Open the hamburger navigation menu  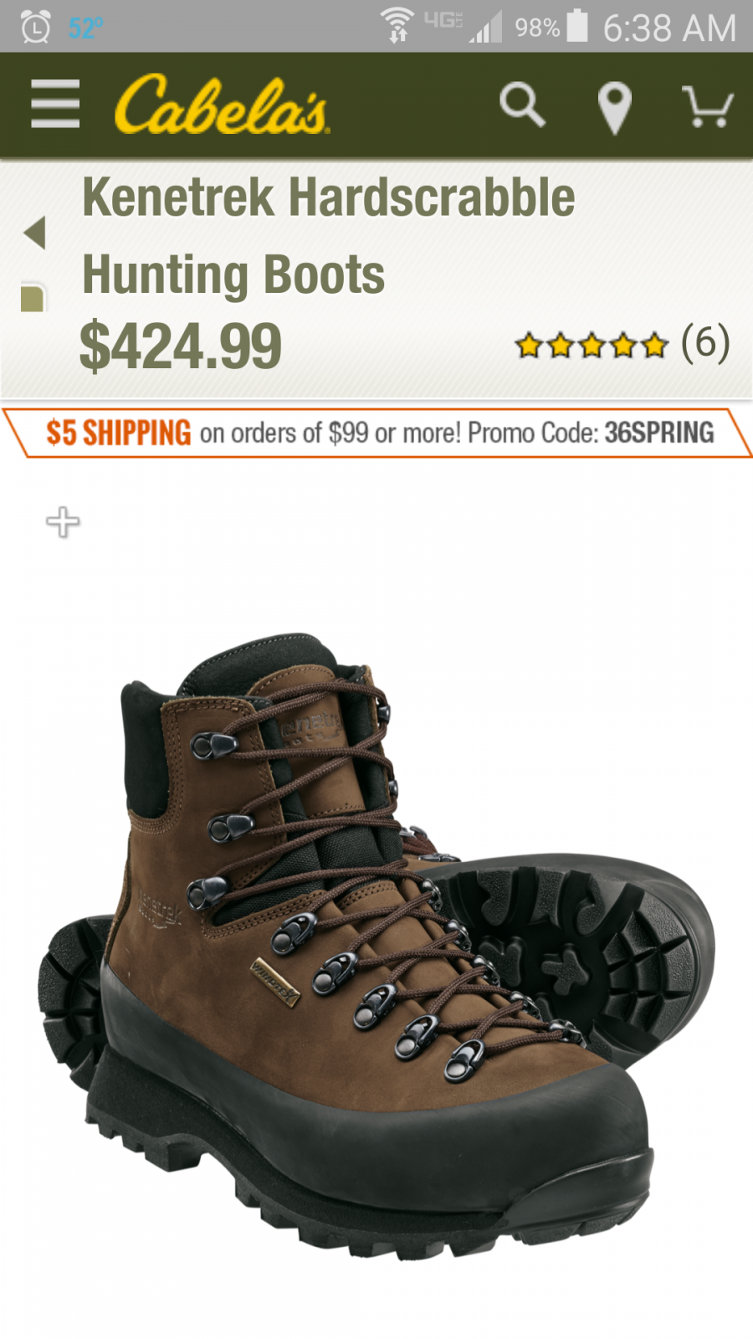(55, 105)
